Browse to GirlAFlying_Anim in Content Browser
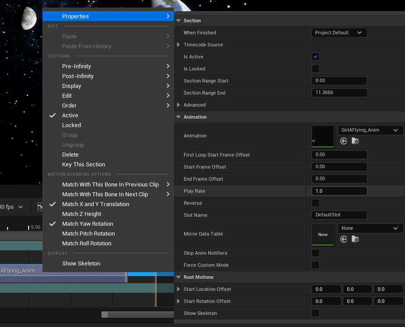This screenshot has height=327, width=405. pyautogui.click(x=355, y=141)
